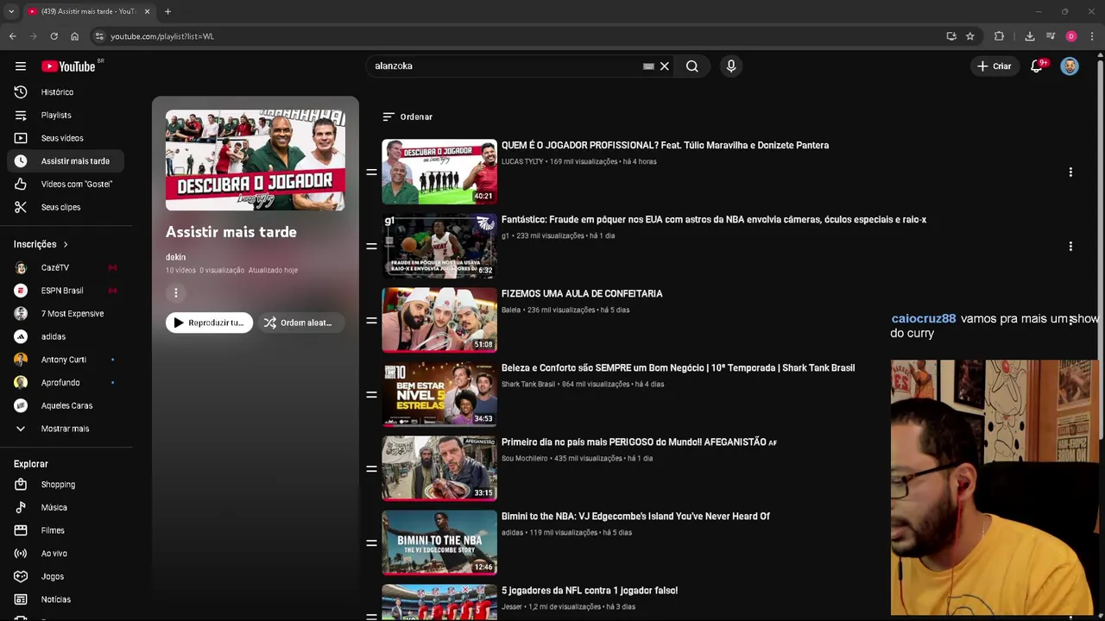The height and width of the screenshot is (621, 1105).
Task: Open Playlists in the sidebar
Action: [66, 115]
